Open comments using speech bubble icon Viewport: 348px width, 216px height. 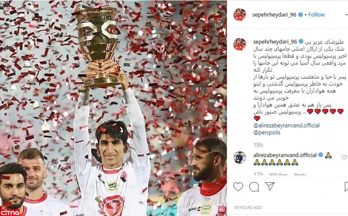254,187
